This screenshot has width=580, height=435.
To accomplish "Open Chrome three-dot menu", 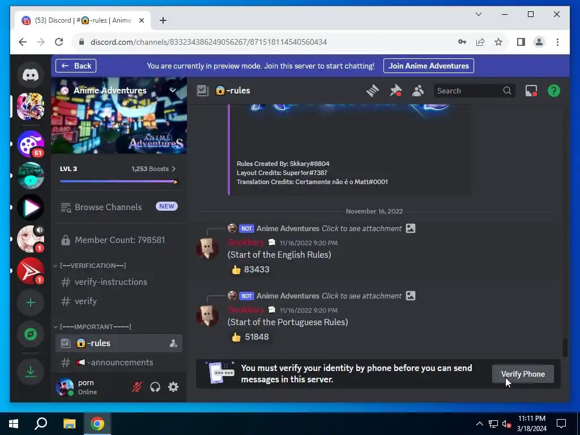I will tap(557, 42).
